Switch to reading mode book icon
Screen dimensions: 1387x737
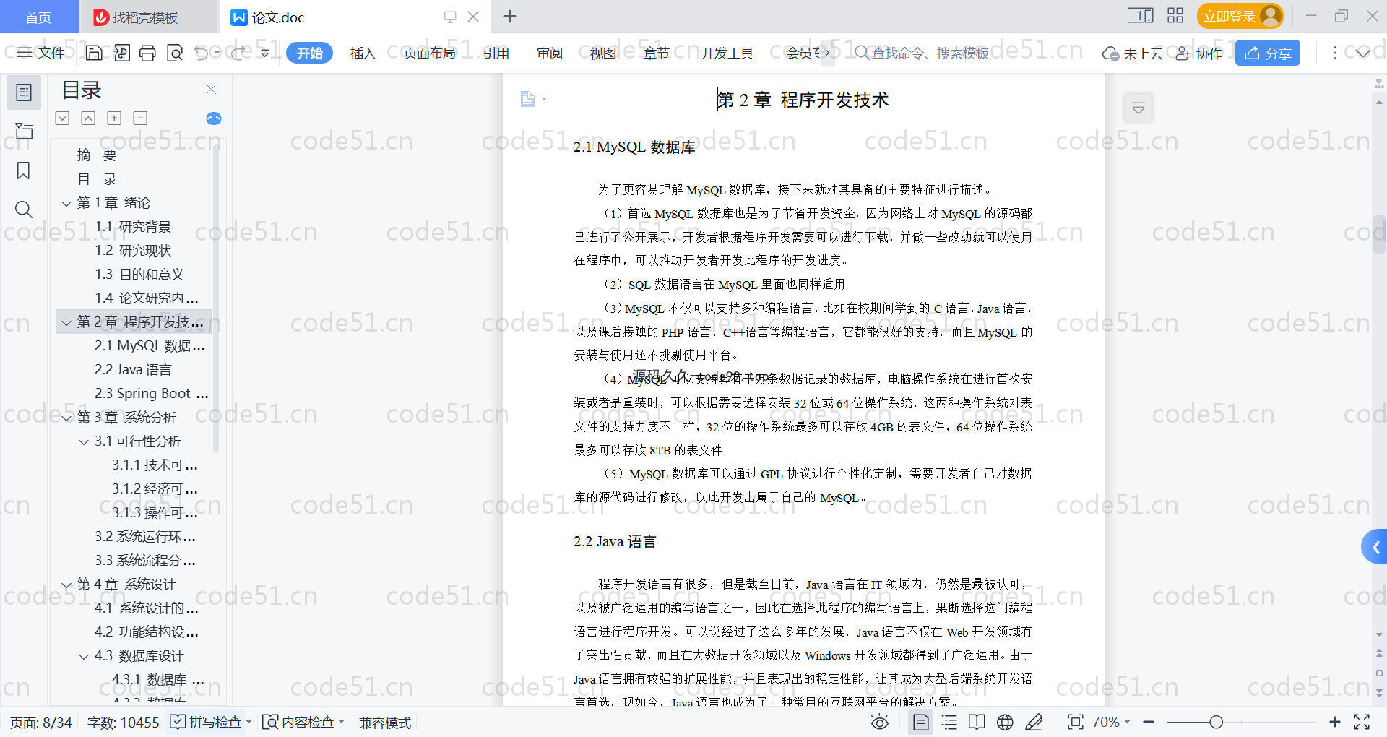tap(977, 722)
